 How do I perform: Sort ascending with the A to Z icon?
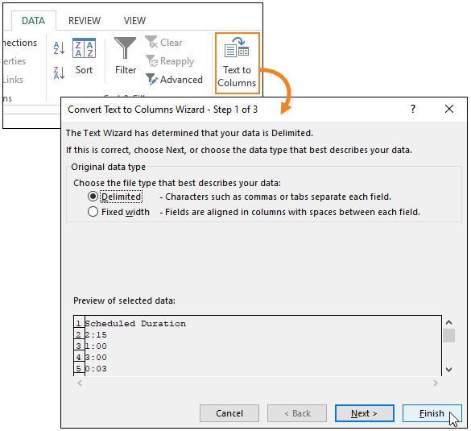click(x=59, y=48)
